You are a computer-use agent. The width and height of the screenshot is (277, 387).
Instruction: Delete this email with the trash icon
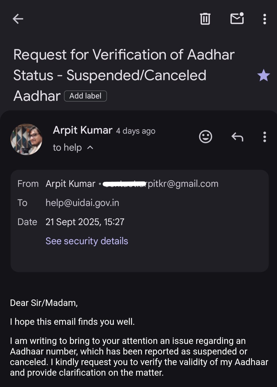click(205, 19)
